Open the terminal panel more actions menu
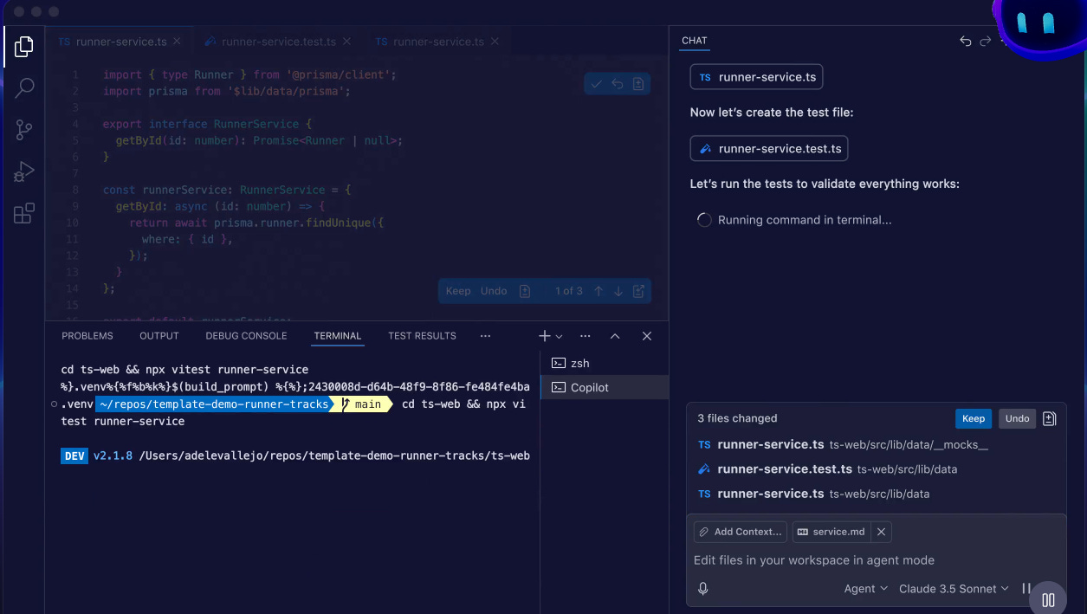 coord(585,336)
